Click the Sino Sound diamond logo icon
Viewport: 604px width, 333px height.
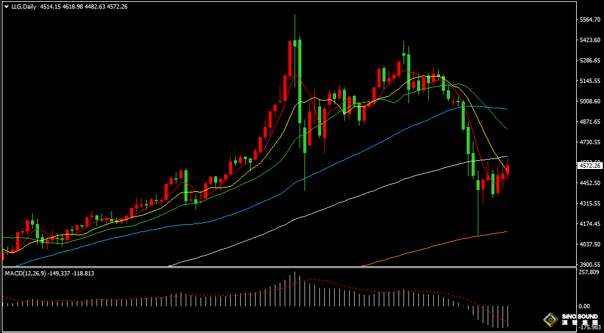tap(550, 320)
